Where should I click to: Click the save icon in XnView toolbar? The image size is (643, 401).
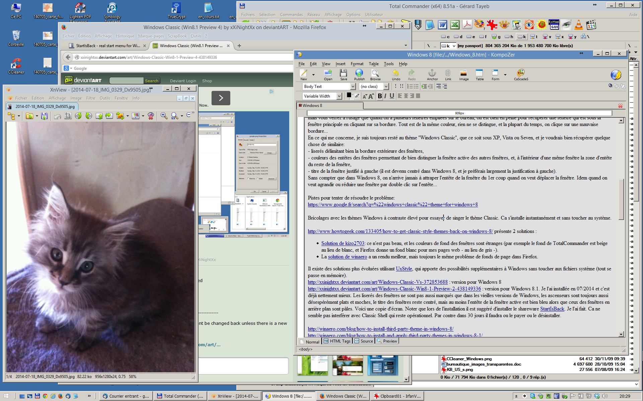tap(44, 116)
